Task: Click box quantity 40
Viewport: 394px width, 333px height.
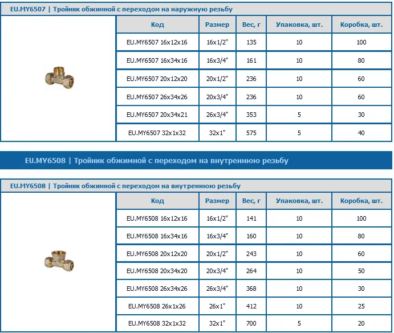Action: pyautogui.click(x=361, y=133)
